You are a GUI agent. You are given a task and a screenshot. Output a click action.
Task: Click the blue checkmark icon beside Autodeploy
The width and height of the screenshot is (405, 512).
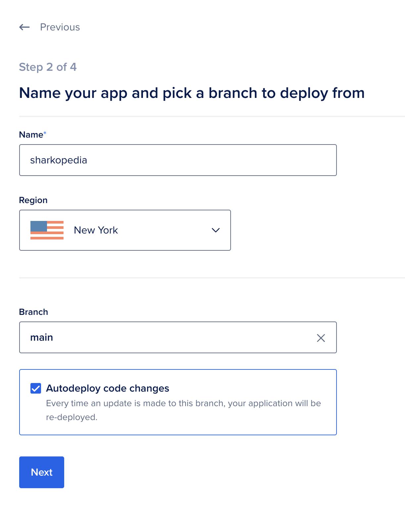pos(36,388)
